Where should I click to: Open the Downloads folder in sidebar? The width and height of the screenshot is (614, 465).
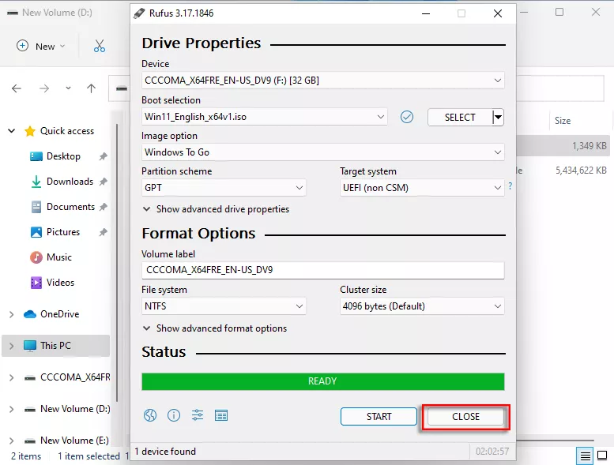[70, 182]
